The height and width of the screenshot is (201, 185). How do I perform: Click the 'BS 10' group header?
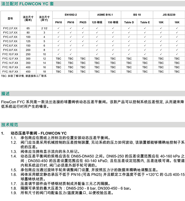137,15
